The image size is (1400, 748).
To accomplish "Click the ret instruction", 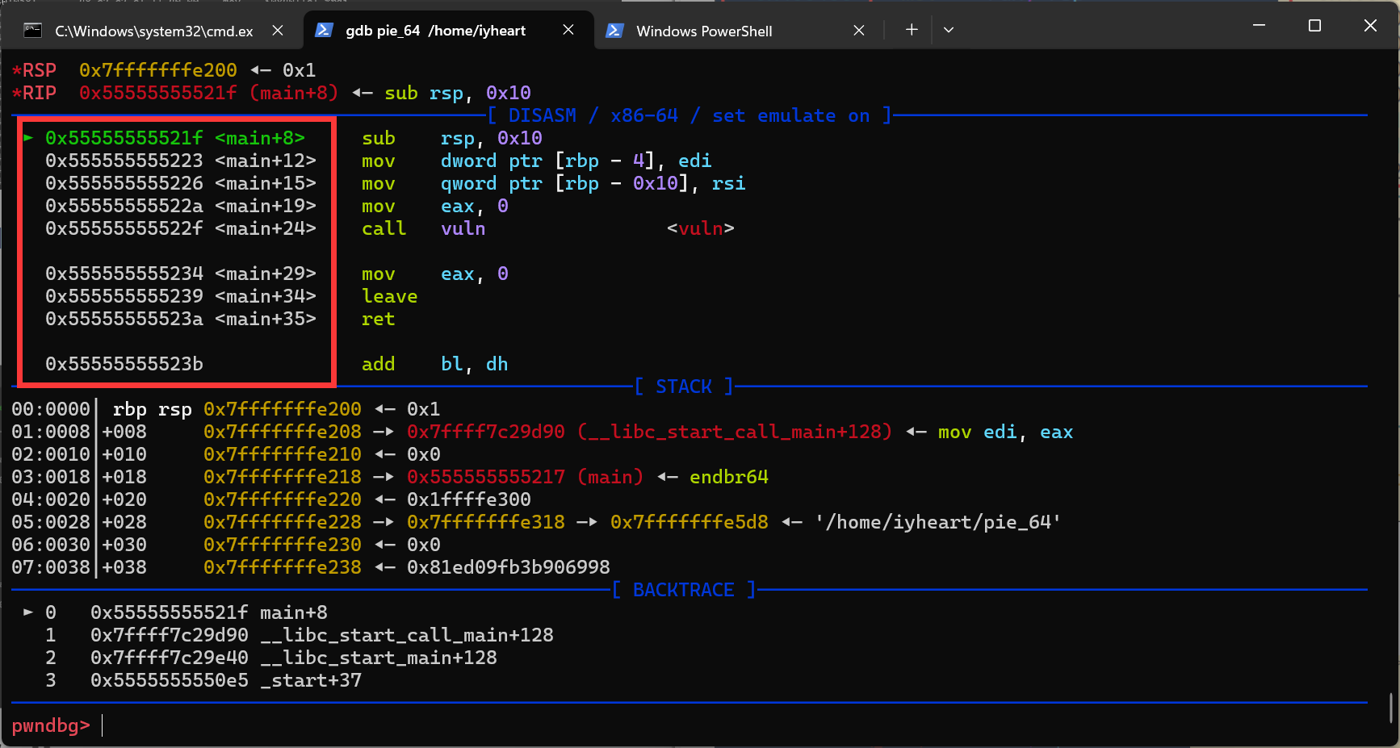I will pyautogui.click(x=378, y=319).
